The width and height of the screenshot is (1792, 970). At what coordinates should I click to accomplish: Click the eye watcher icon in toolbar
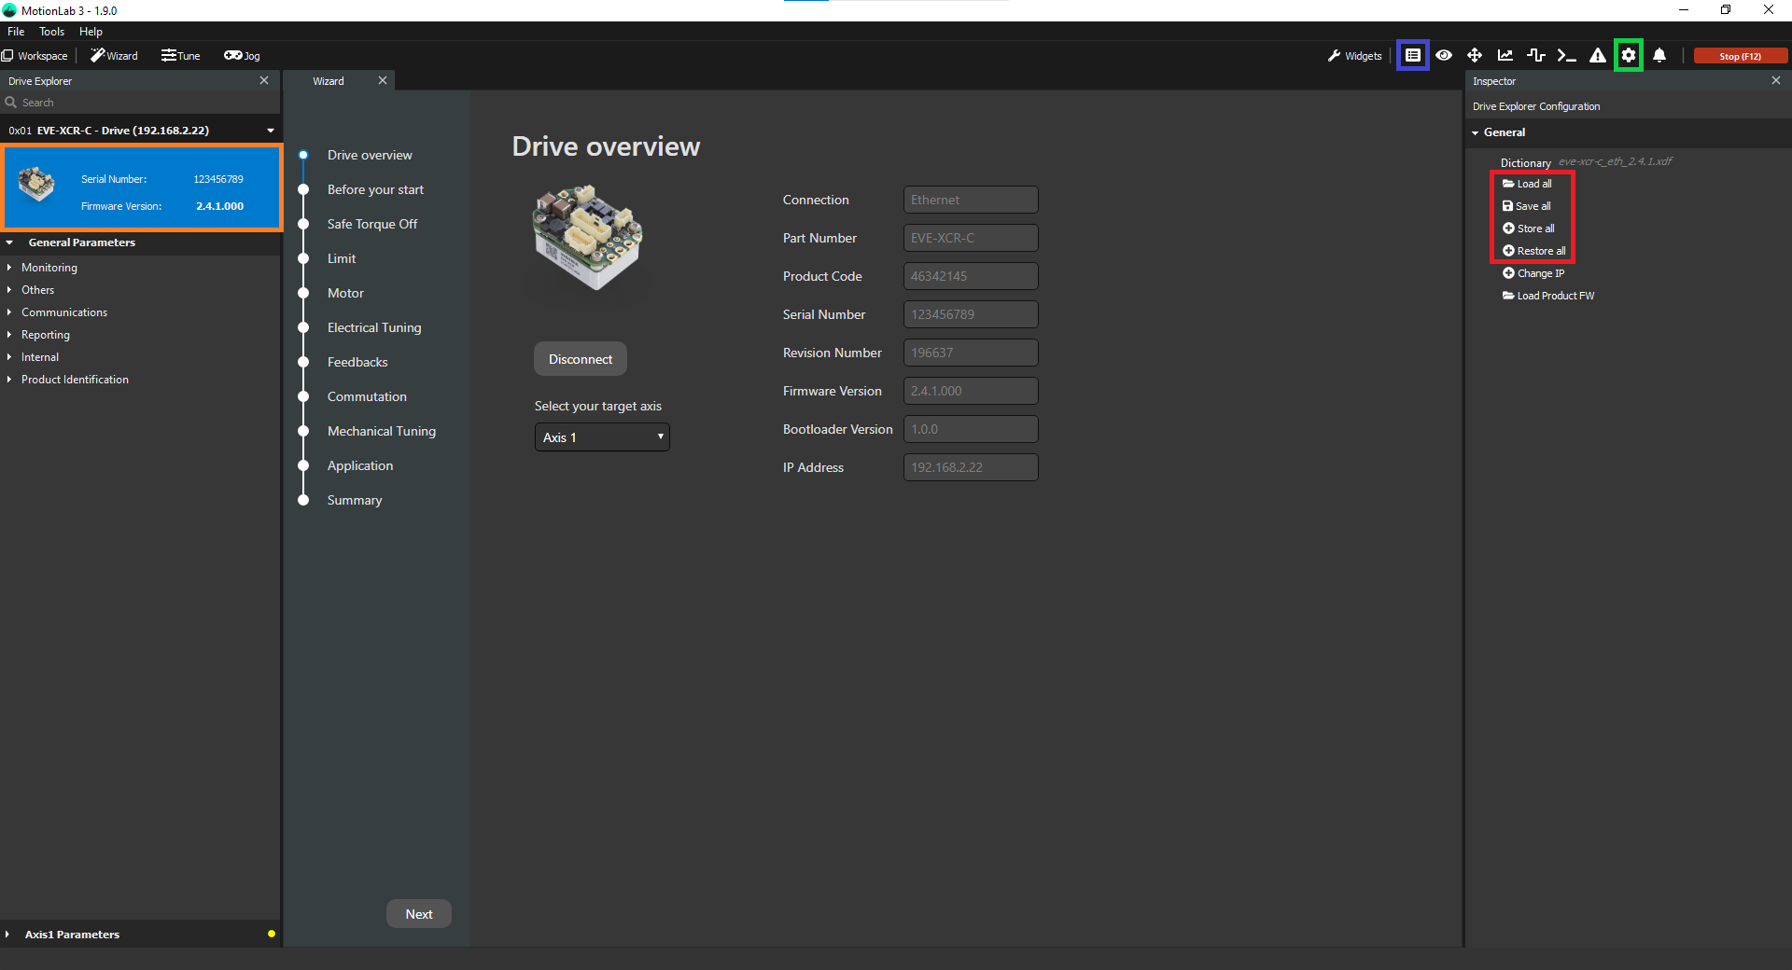[x=1444, y=56]
